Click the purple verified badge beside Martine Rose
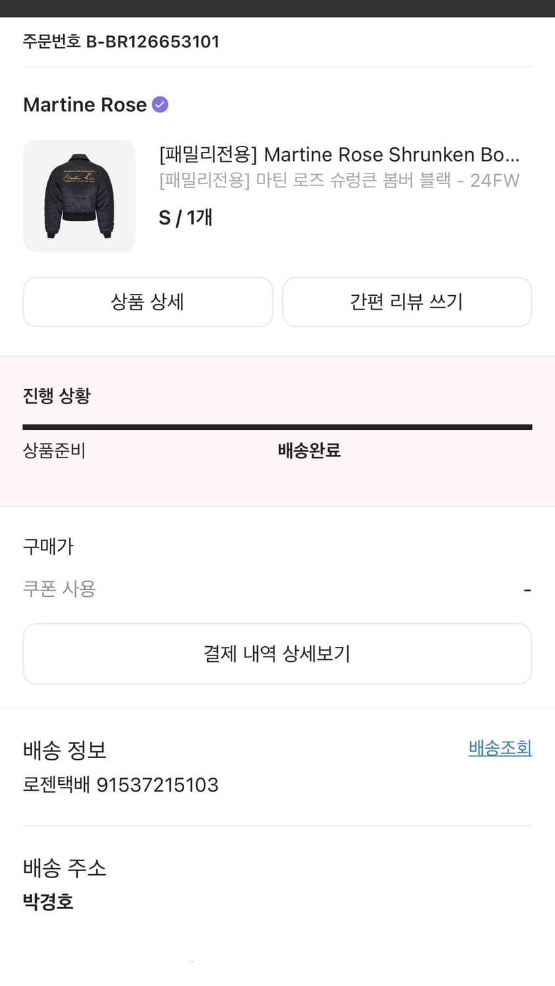Screen dimensions: 555x986 pos(160,105)
